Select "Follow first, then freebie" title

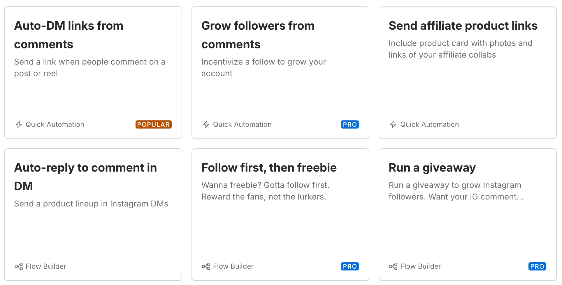coord(269,168)
